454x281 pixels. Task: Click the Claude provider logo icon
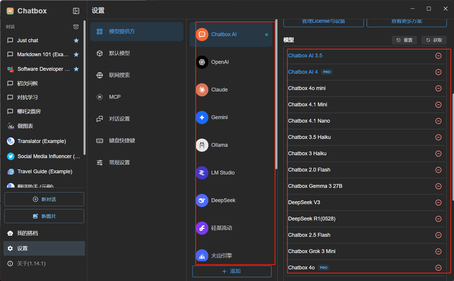[x=202, y=90]
